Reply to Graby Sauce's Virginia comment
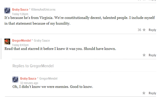This screenshot has height=97, width=161. [x=152, y=30]
